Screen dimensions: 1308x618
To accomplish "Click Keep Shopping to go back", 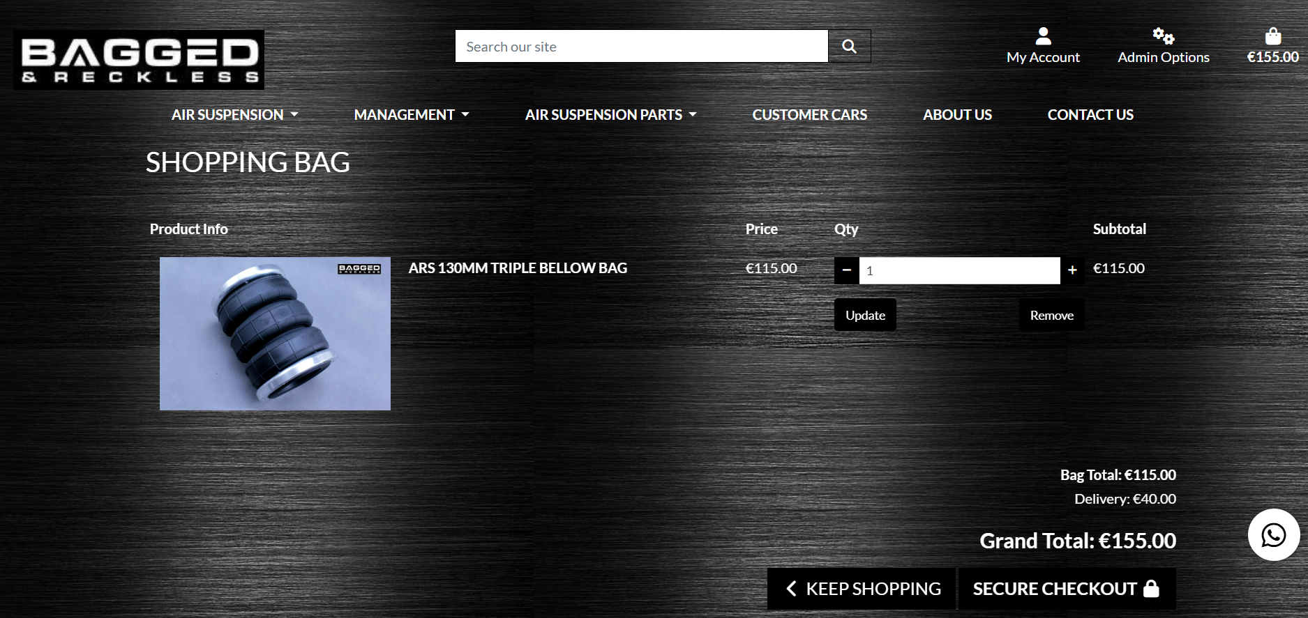I will (x=862, y=589).
